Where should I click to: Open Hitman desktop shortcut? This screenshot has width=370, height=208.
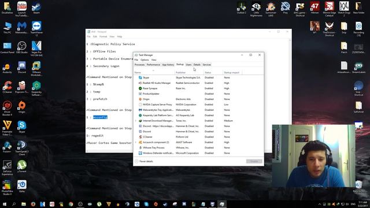[x=314, y=8]
